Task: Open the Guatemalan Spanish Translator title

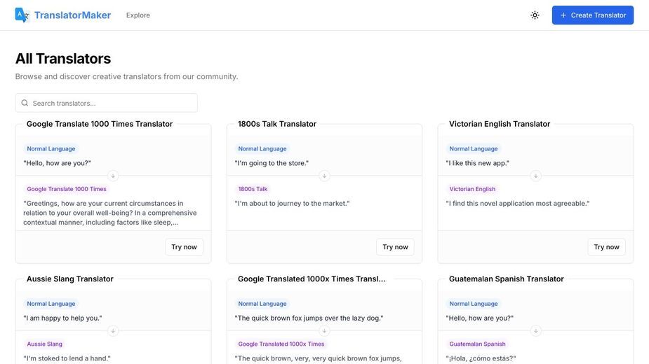Action: tap(506, 279)
